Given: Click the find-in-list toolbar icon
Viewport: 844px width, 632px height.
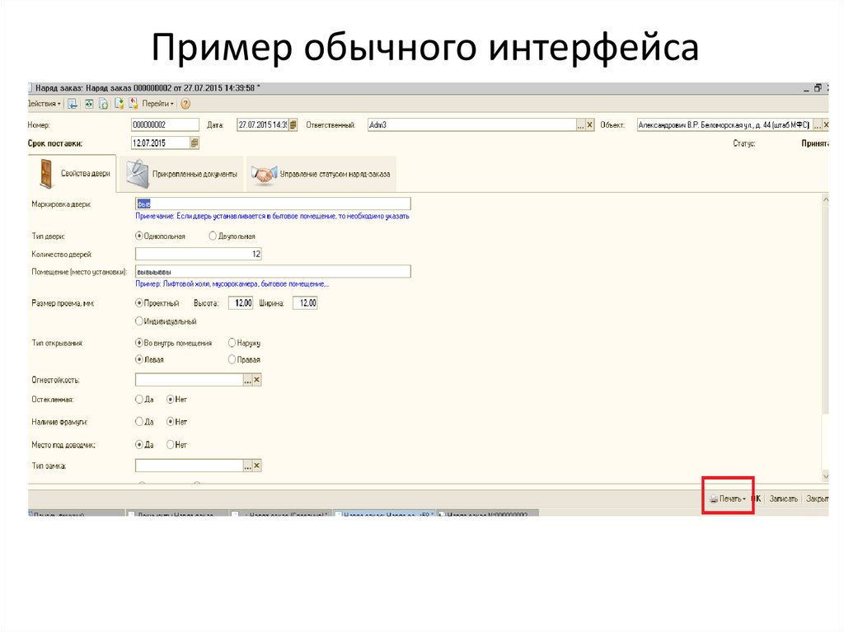Looking at the screenshot, I should pyautogui.click(x=73, y=104).
